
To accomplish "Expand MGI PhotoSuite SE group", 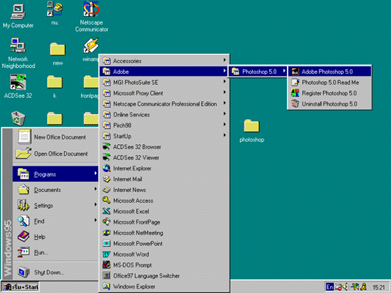I will pyautogui.click(x=164, y=83).
